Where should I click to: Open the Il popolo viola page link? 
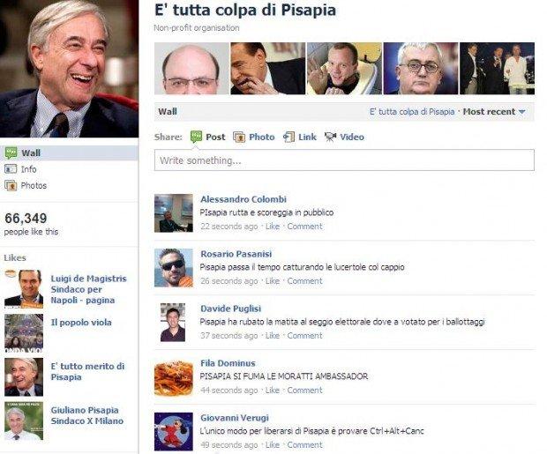pos(81,323)
